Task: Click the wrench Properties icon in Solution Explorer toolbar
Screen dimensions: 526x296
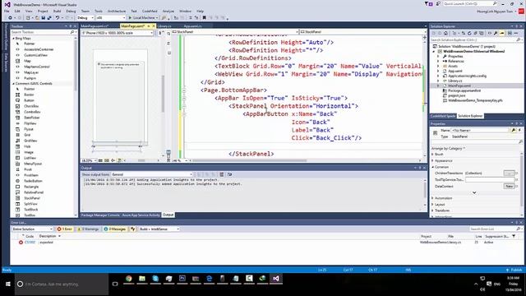Action: tap(496, 33)
